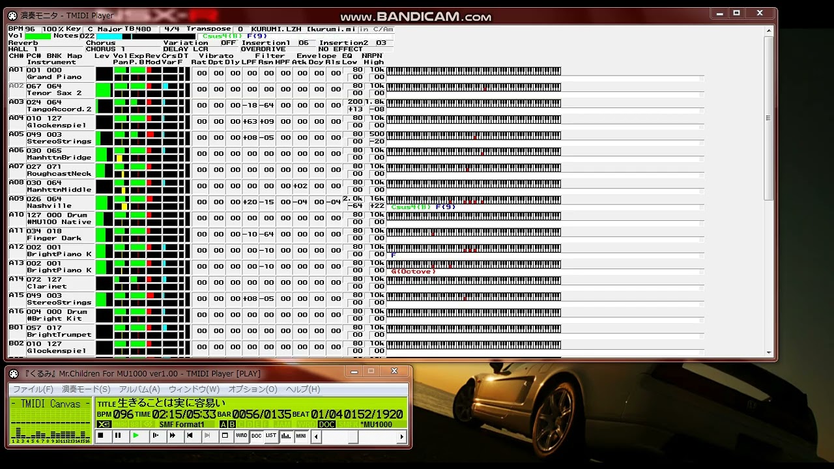Maximize the 演奏モニタ window
The width and height of the screenshot is (834, 469).
pyautogui.click(x=736, y=13)
